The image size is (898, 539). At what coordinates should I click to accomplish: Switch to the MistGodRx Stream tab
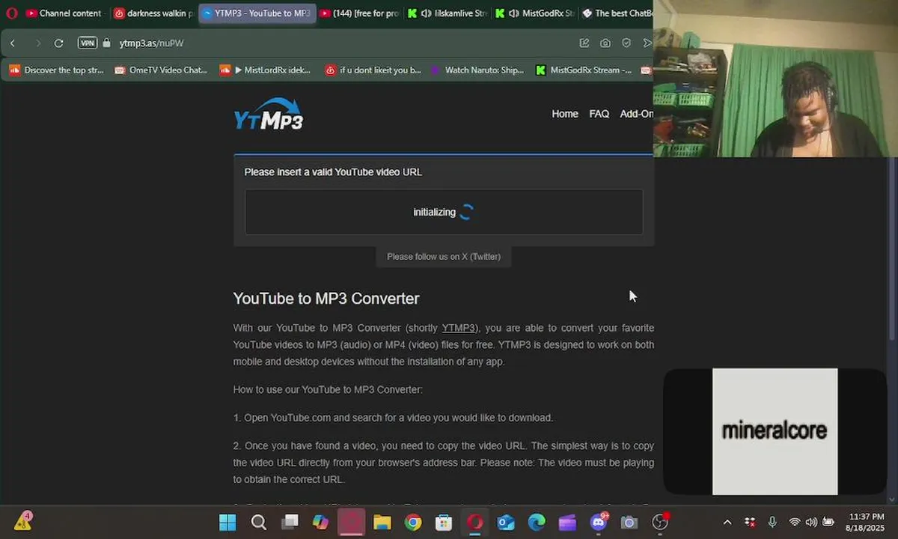point(536,13)
